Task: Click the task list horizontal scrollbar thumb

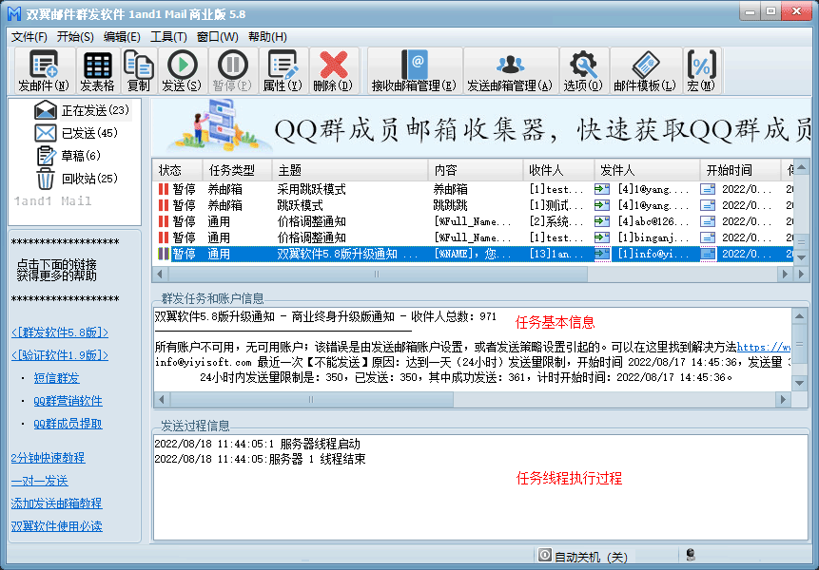Action: click(377, 274)
